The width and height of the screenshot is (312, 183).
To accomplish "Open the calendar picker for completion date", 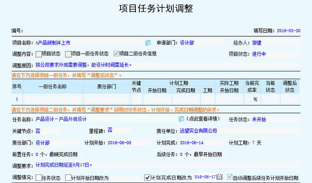I will (219, 178).
